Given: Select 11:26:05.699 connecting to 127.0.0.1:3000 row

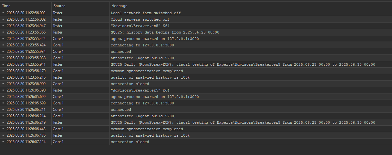Looking at the screenshot, I should [x=196, y=103].
